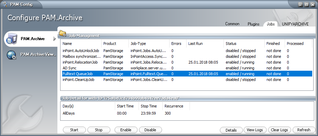Select the Mailbox synchronizat... job row
The image size is (318, 136).
tap(187, 56)
